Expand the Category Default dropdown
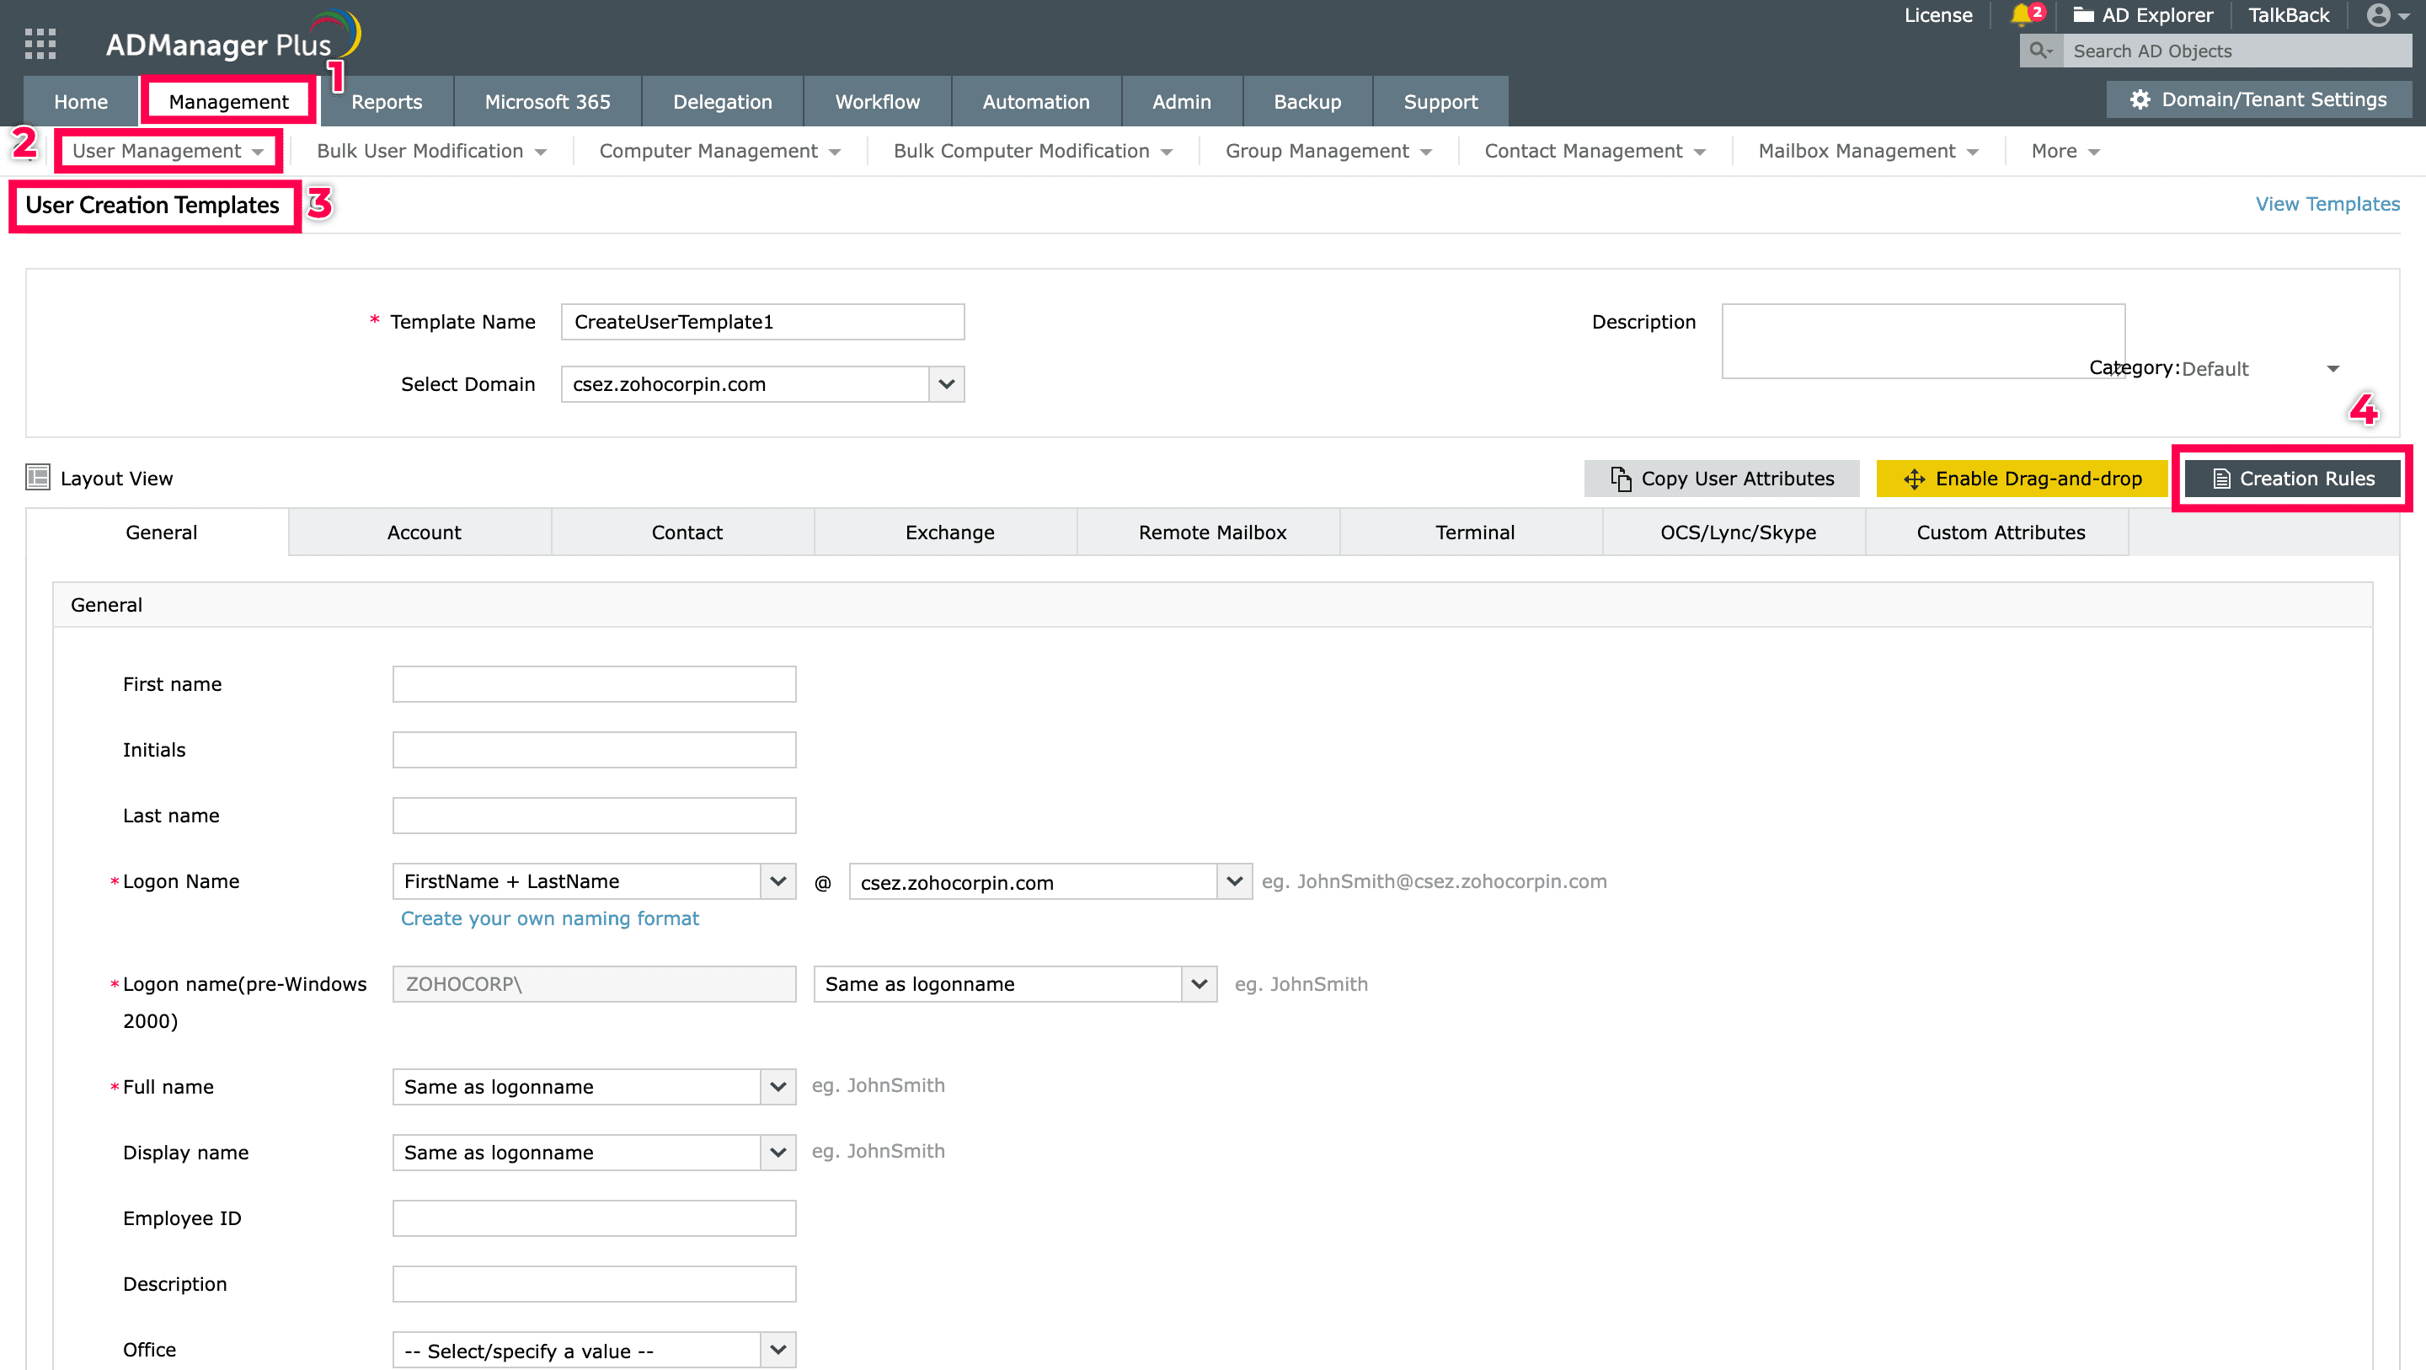The image size is (2426, 1370). tap(2332, 368)
